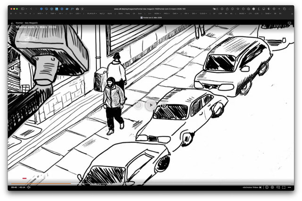Click the URL address field
This screenshot has width=302, height=201.
pos(150,8)
